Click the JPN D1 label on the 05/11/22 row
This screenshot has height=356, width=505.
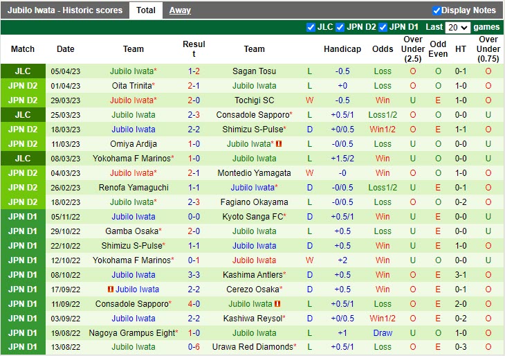23,217
